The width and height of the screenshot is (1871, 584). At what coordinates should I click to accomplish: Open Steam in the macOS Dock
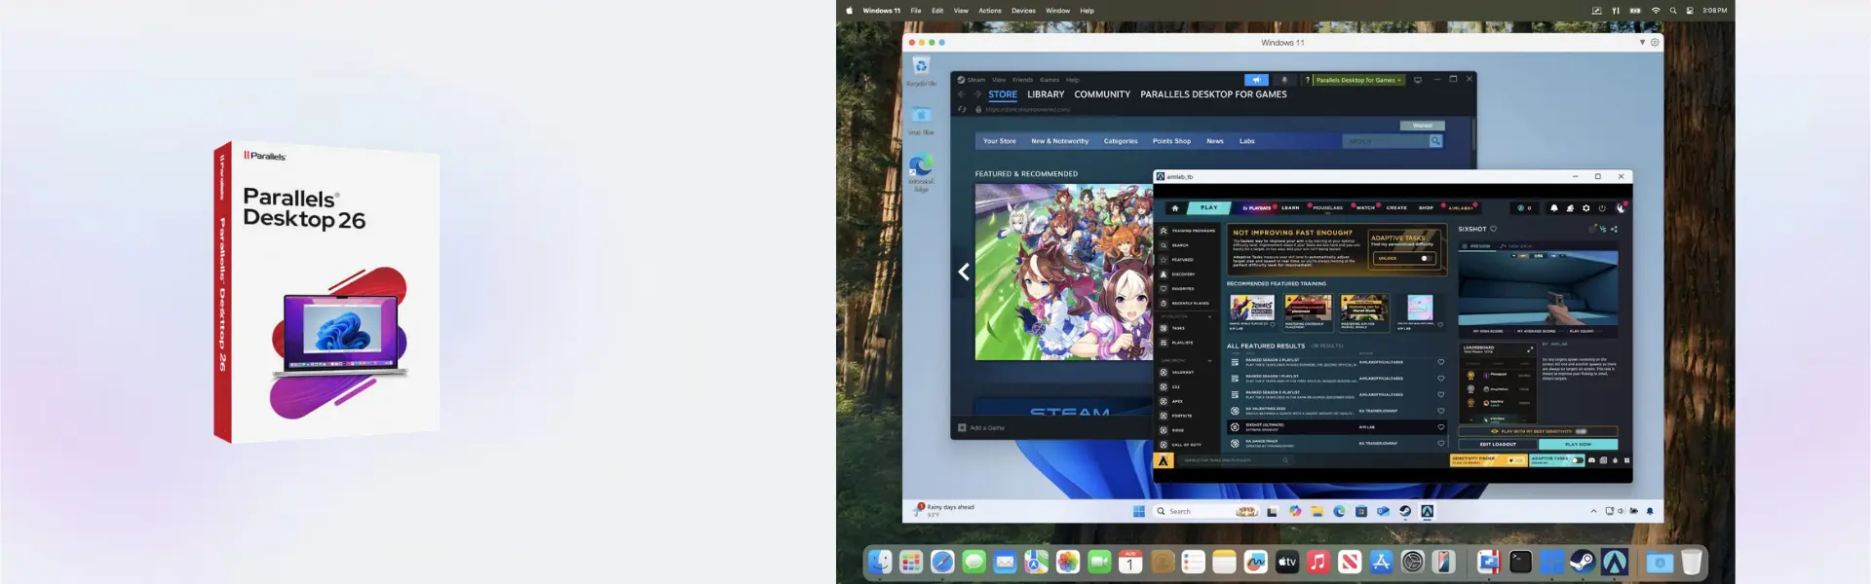(1583, 562)
